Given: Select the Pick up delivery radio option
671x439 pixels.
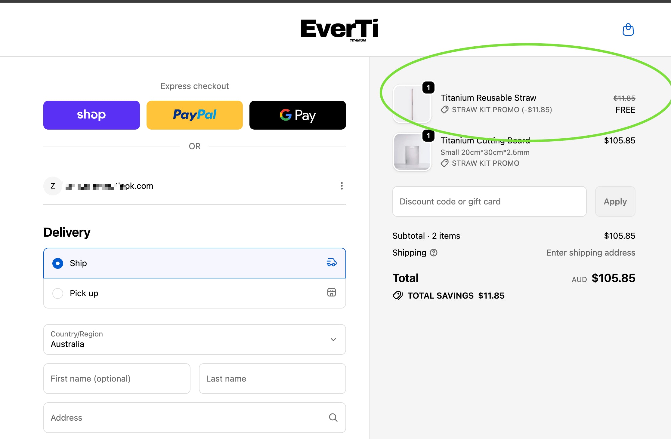Looking at the screenshot, I should 58,293.
